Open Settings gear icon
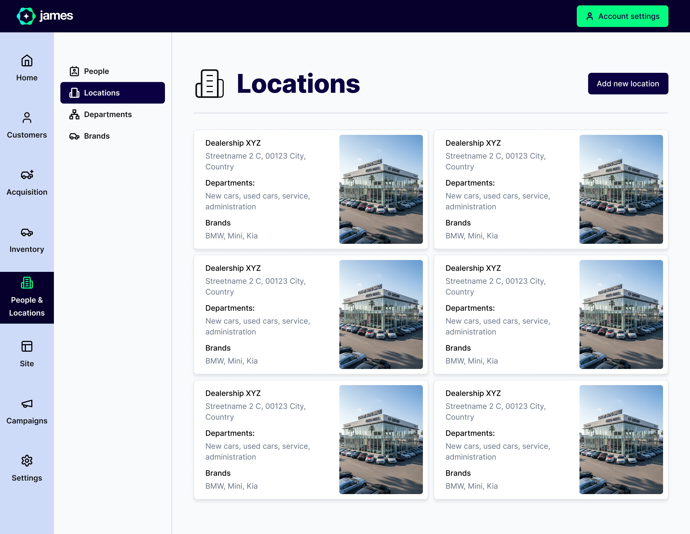The width and height of the screenshot is (690, 534). [x=27, y=461]
